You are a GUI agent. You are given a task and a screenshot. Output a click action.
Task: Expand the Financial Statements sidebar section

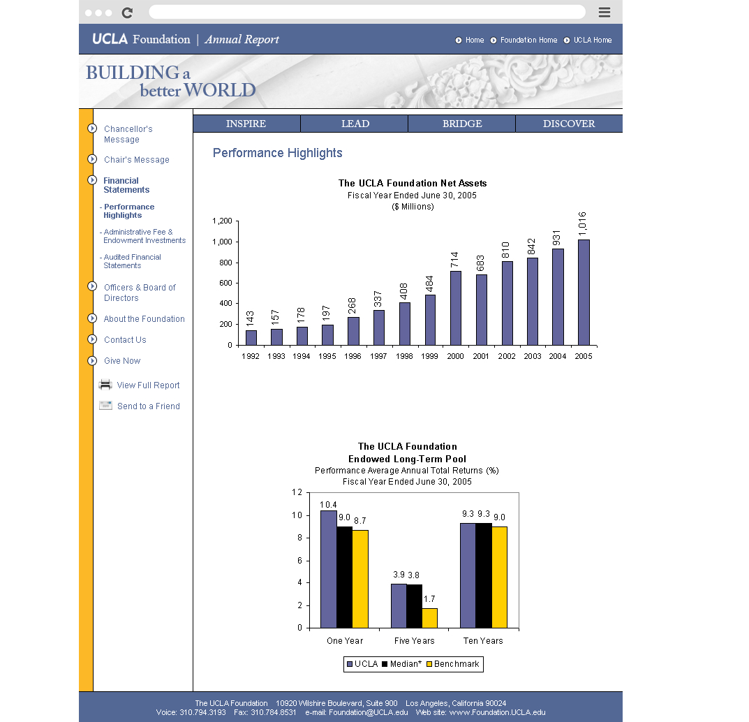(126, 185)
